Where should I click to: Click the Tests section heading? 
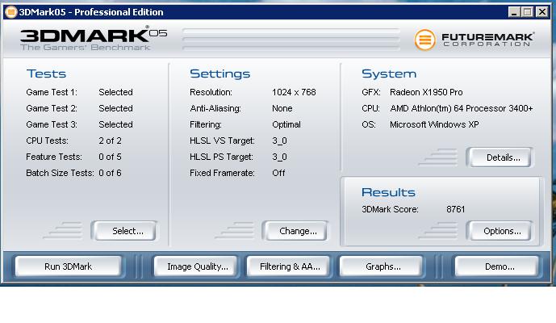pyautogui.click(x=46, y=73)
